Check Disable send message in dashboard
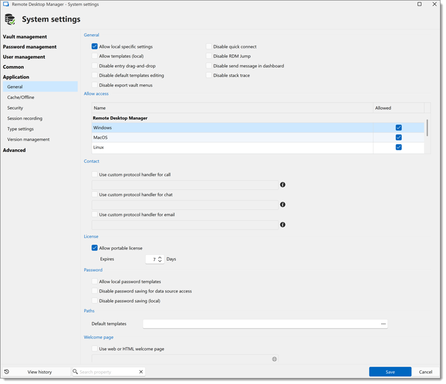This screenshot has height=384, width=446. (x=209, y=66)
